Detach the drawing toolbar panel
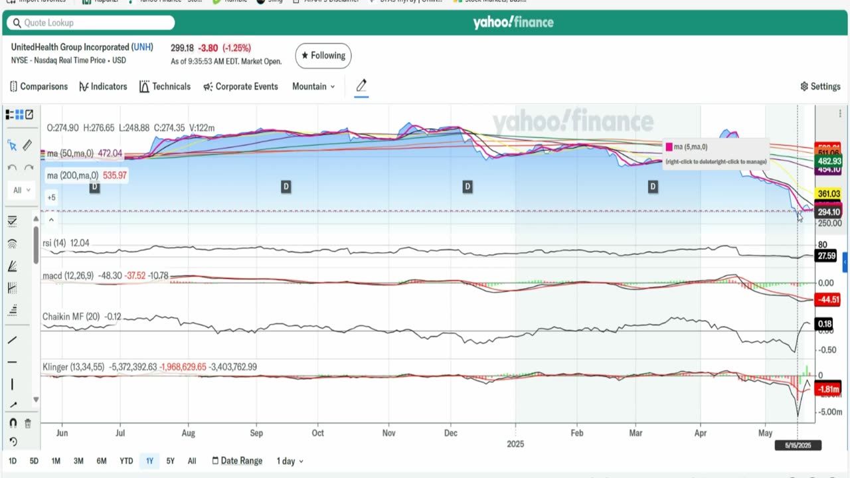This screenshot has height=478, width=850. pyautogui.click(x=29, y=115)
